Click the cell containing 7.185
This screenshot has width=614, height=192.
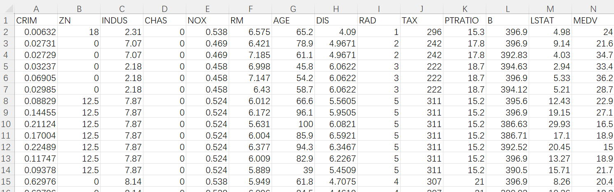pyautogui.click(x=251, y=55)
